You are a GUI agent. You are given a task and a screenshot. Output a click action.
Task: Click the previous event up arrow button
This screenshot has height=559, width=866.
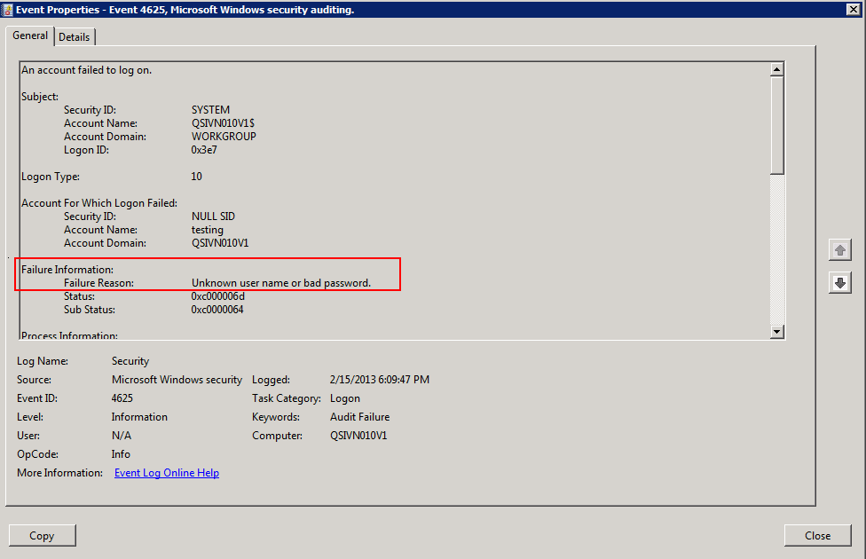(x=839, y=249)
